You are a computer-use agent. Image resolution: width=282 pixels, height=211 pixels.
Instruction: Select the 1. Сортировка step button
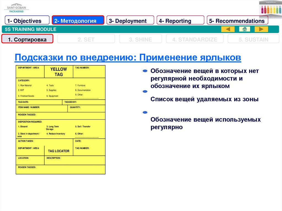click(27, 39)
